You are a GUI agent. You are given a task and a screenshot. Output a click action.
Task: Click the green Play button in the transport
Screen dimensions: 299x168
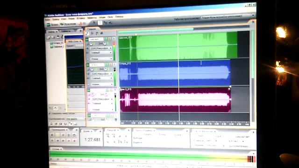tap(57, 135)
